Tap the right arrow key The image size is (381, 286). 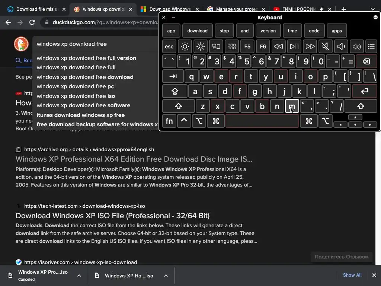pos(370,124)
